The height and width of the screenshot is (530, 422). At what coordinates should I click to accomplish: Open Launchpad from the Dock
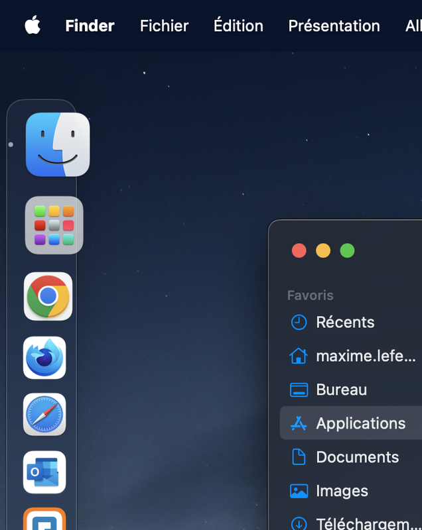(54, 225)
